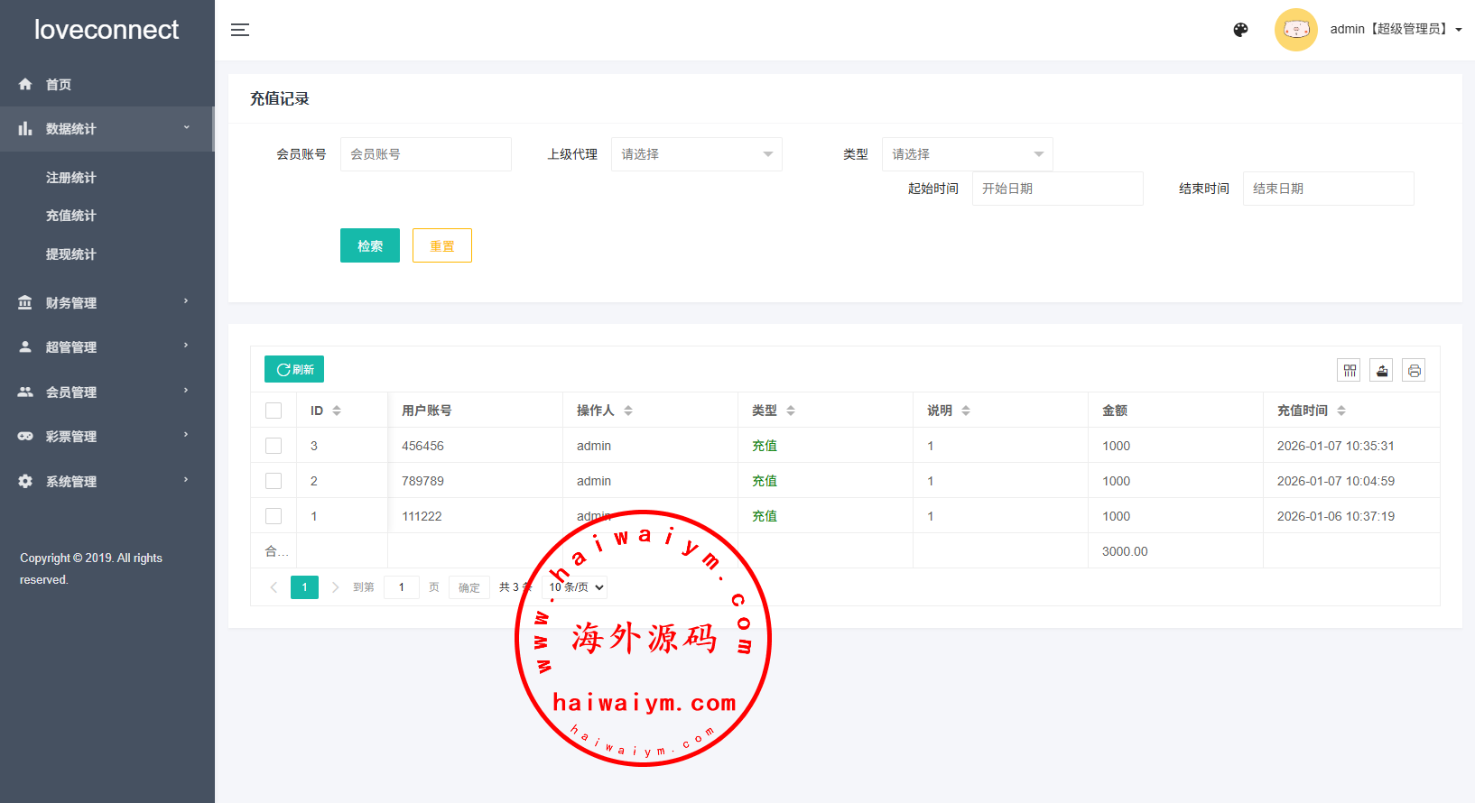Click the admin avatar image
The image size is (1475, 803).
pos(1295,30)
